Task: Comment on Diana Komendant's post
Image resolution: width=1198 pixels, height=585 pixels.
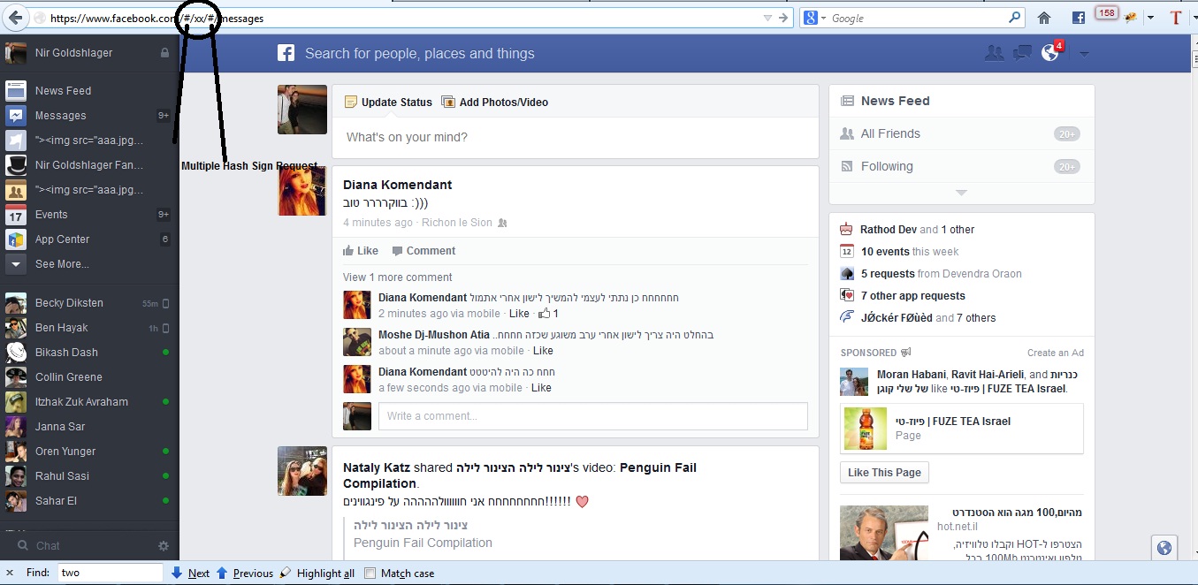Action: [x=423, y=251]
